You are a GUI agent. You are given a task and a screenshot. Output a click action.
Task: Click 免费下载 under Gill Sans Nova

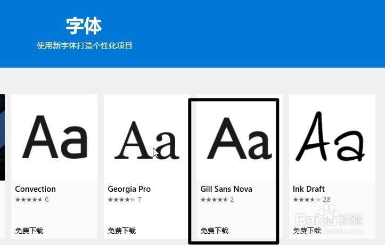coord(215,231)
